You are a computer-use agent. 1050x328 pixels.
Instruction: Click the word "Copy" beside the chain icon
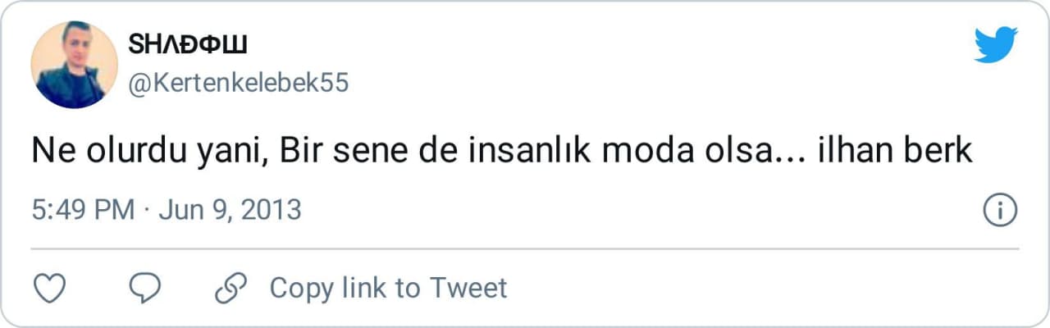pyautogui.click(x=301, y=288)
